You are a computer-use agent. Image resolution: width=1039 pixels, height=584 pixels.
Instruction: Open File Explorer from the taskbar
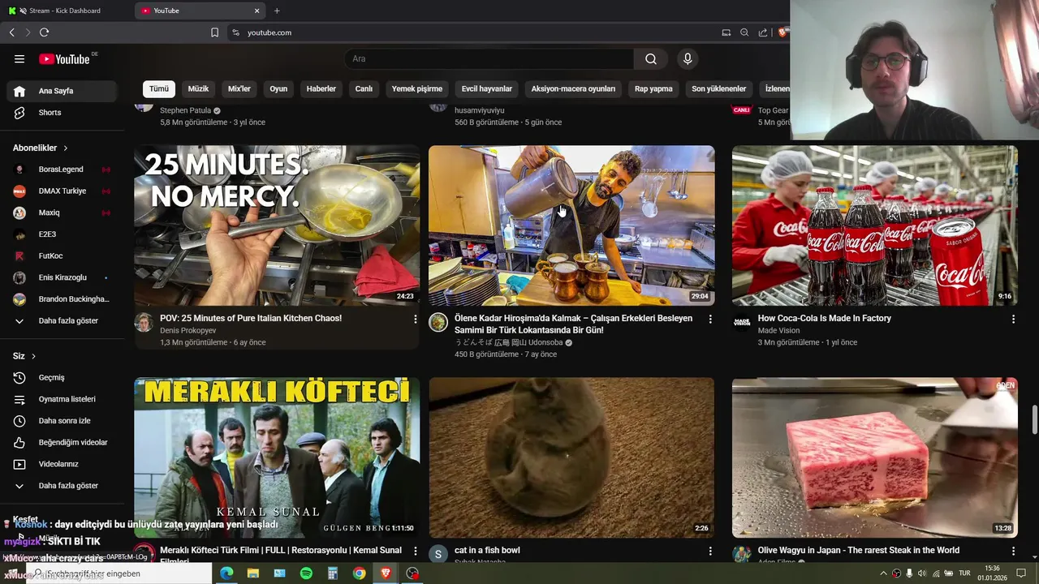click(x=253, y=573)
